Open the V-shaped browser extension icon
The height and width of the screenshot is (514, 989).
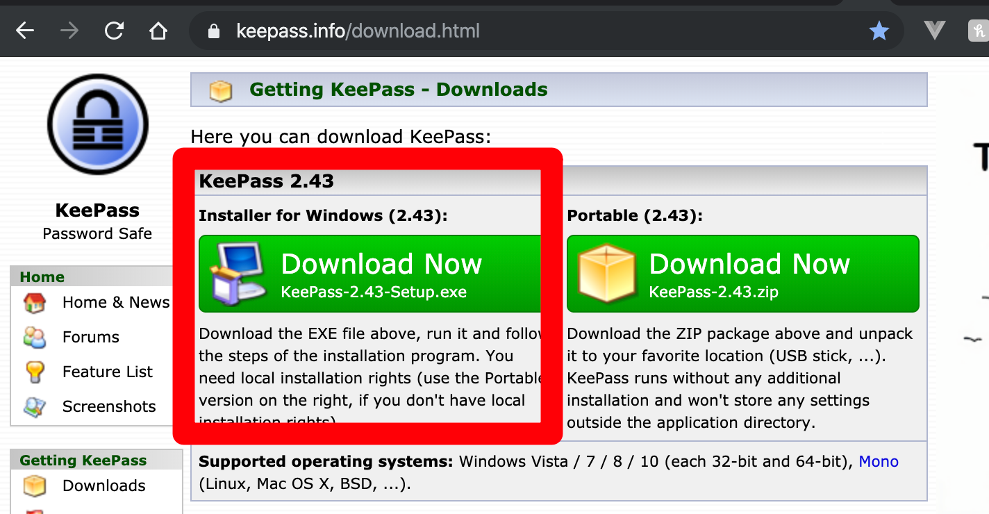tap(935, 30)
